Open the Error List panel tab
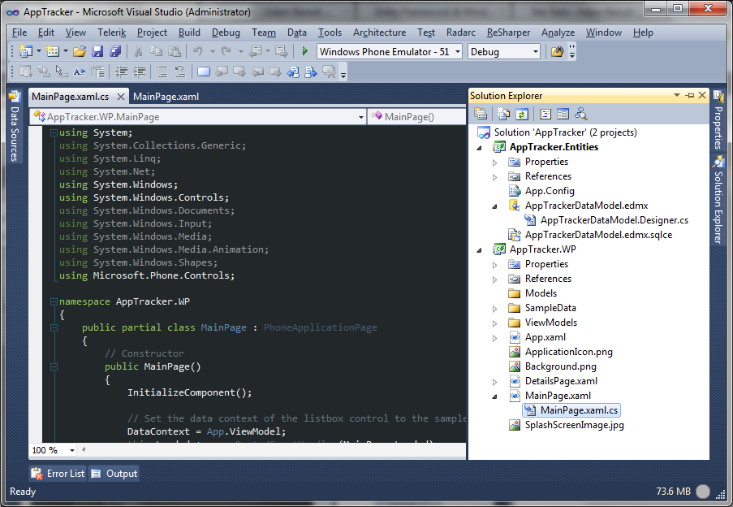The width and height of the screenshot is (733, 507). click(x=58, y=474)
